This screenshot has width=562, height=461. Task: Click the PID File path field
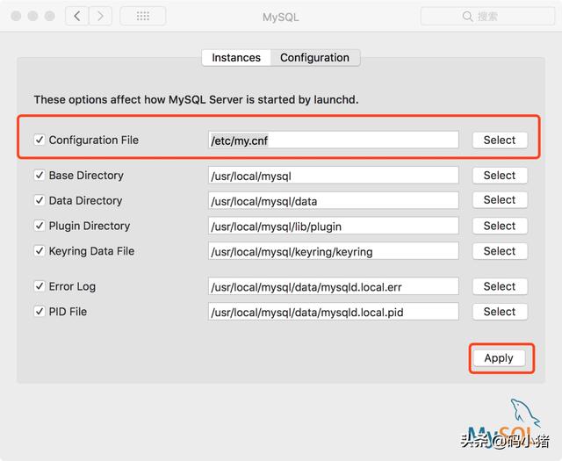pos(334,312)
